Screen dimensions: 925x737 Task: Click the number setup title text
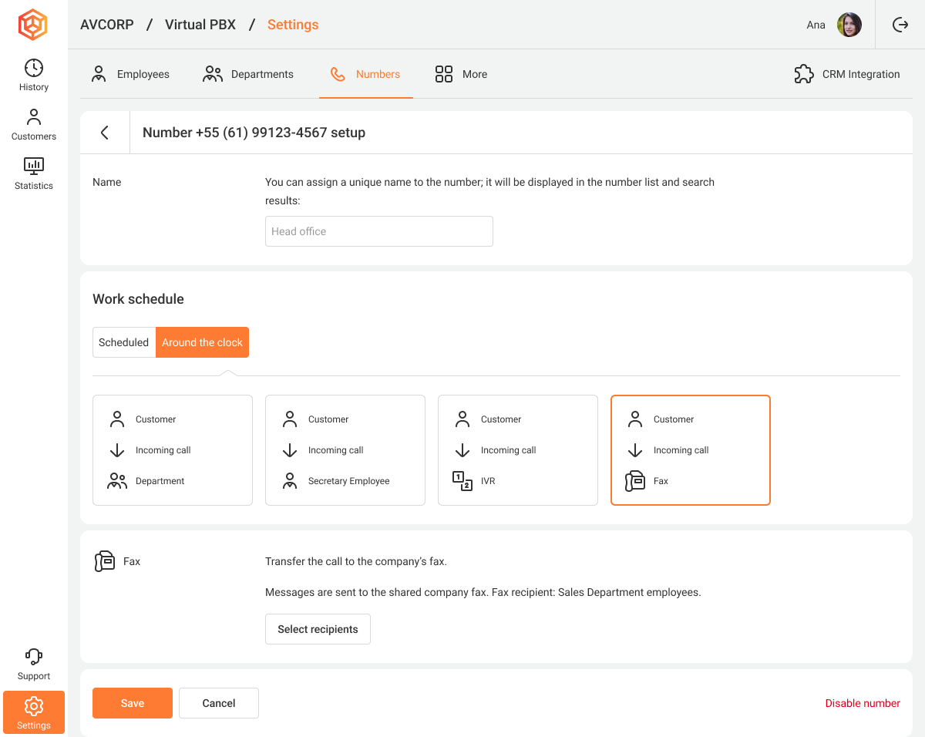[254, 133]
